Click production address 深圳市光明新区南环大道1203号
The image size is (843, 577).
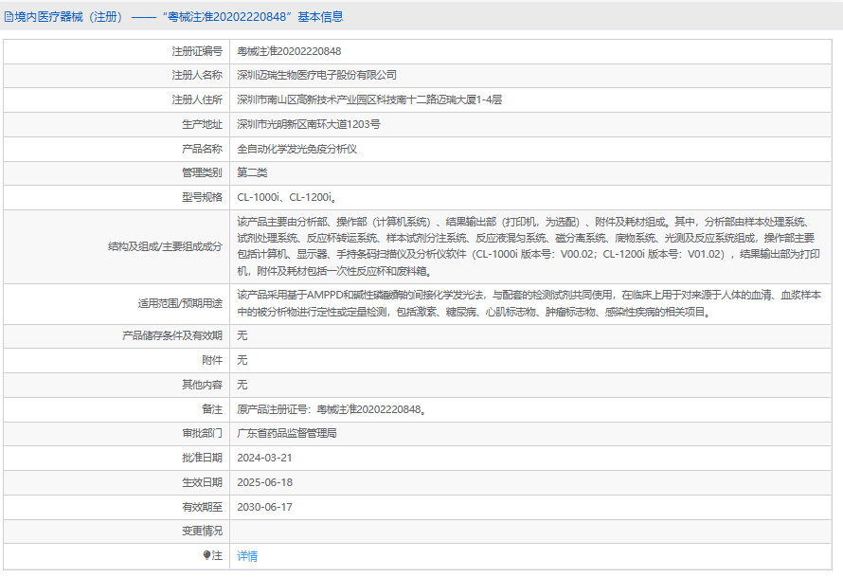[x=309, y=124]
